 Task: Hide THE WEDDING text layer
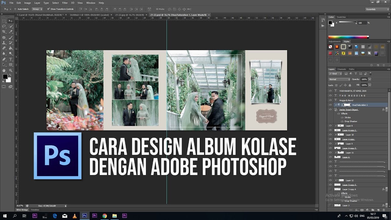pyautogui.click(x=330, y=95)
